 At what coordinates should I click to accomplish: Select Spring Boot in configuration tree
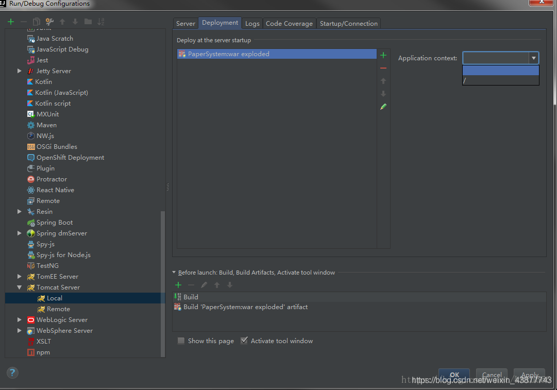[x=55, y=223]
